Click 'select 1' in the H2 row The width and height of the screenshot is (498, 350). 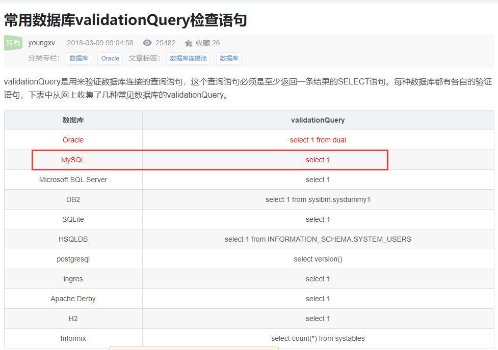point(318,318)
